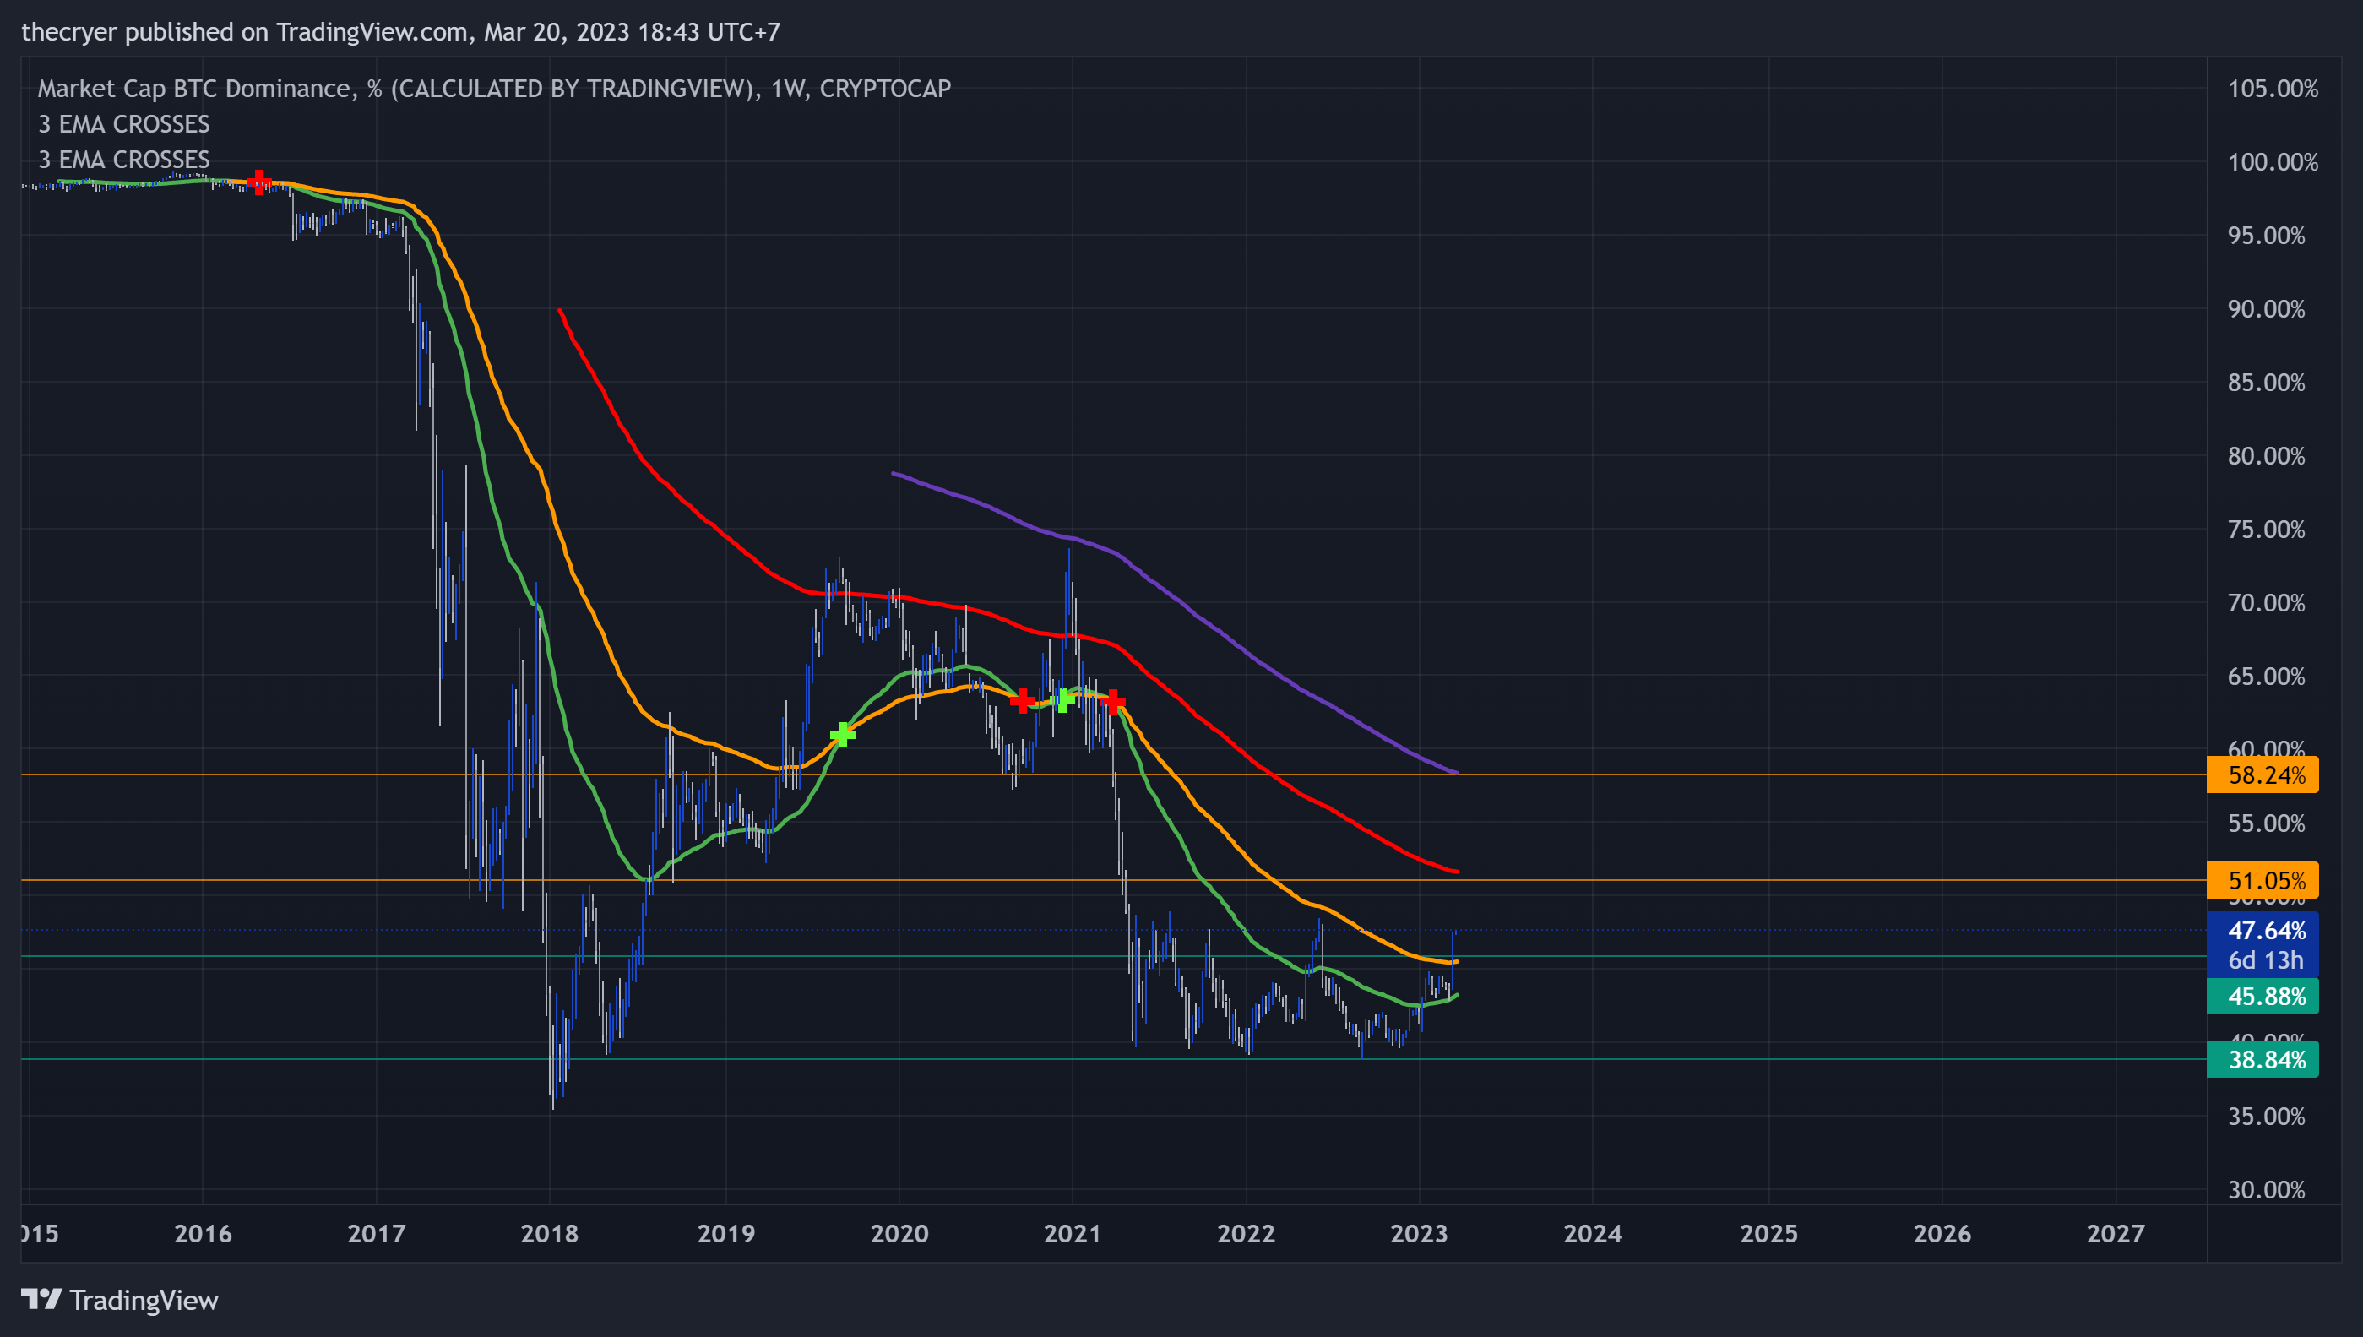The width and height of the screenshot is (2363, 1337).
Task: Click the 2016 label on time axis
Action: pyautogui.click(x=203, y=1233)
